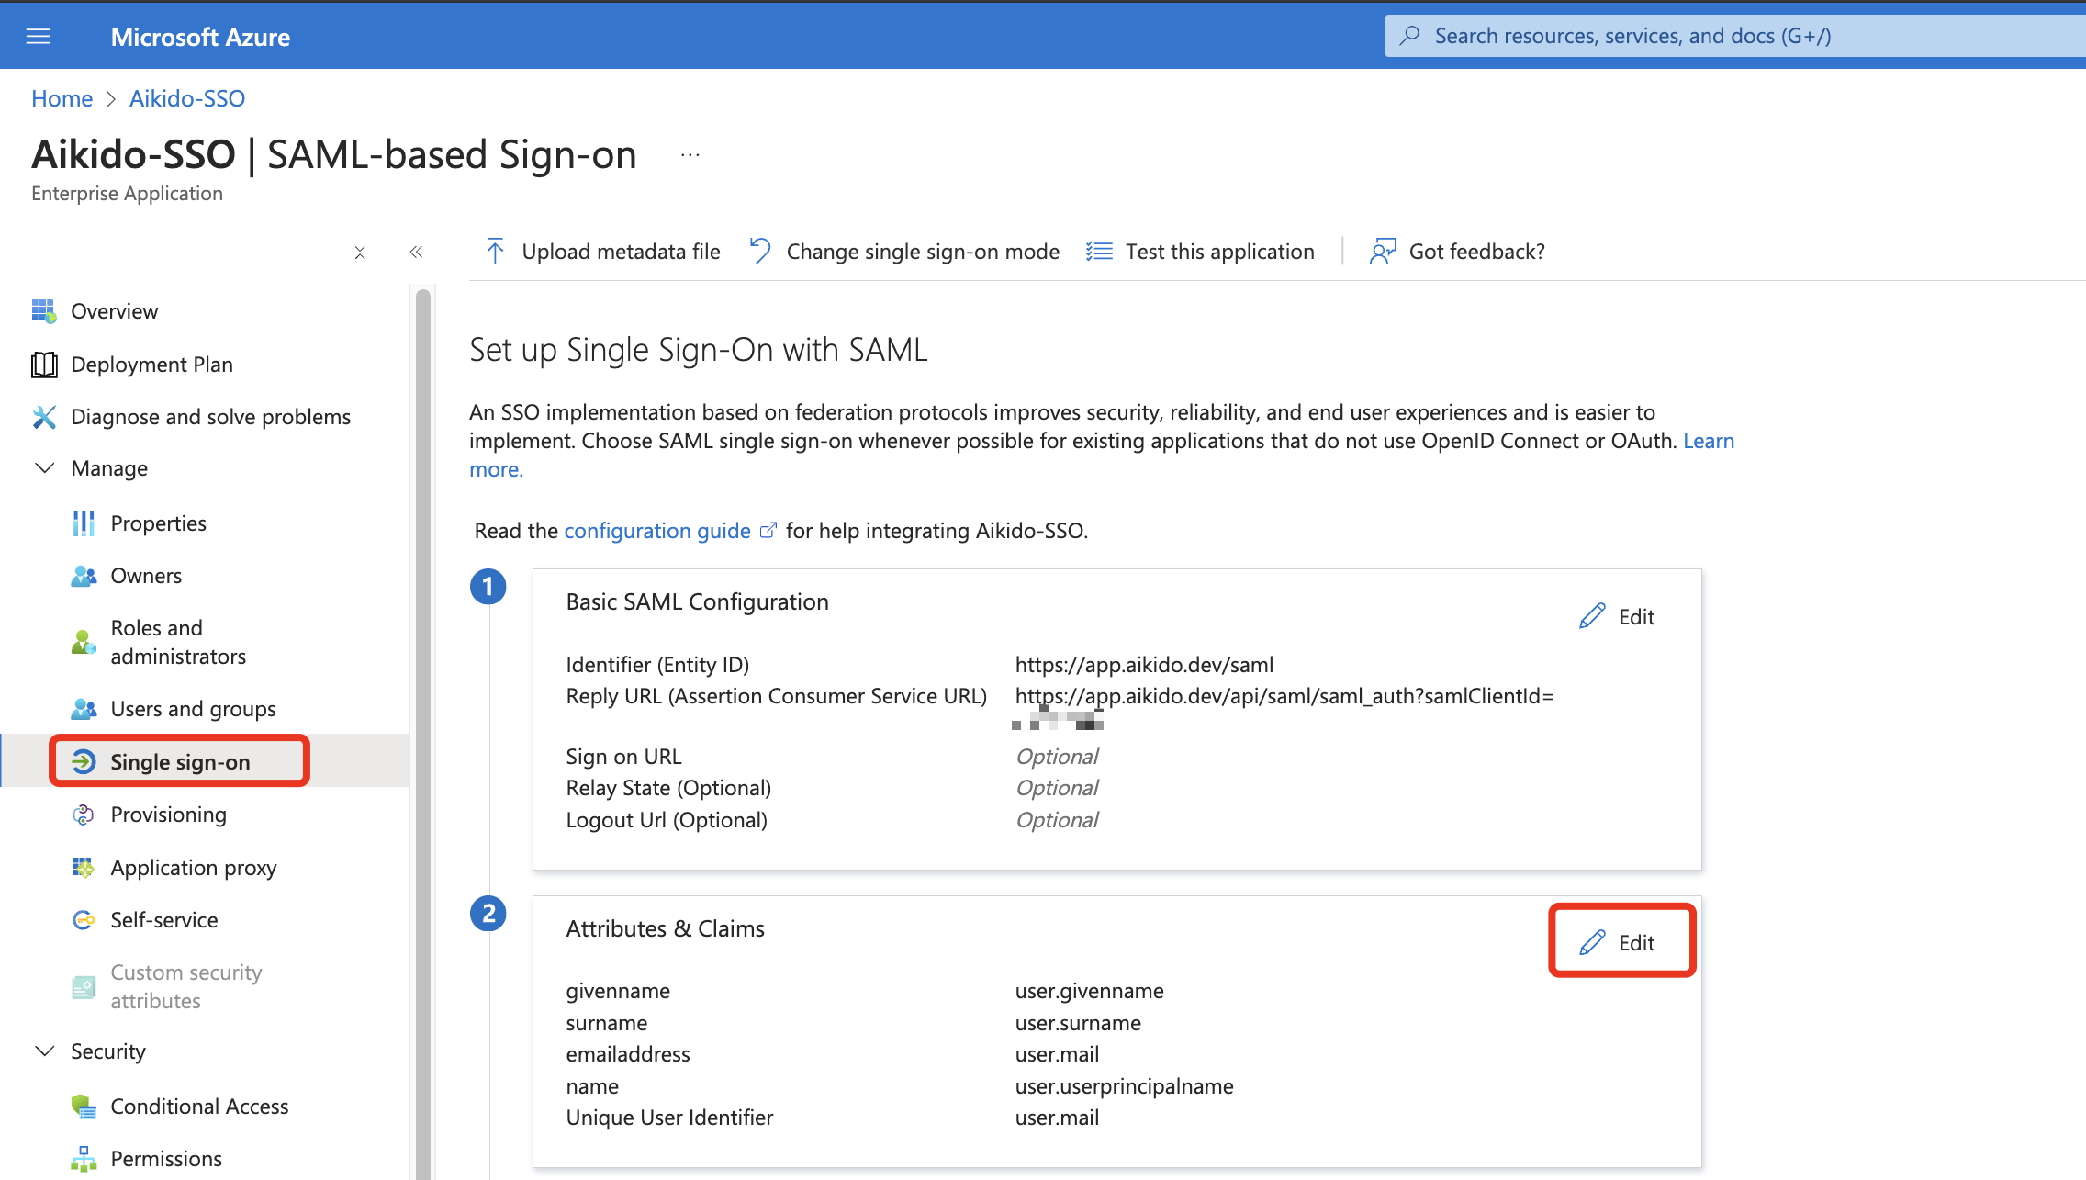
Task: Click the Conditional Access icon
Action: click(x=84, y=1107)
